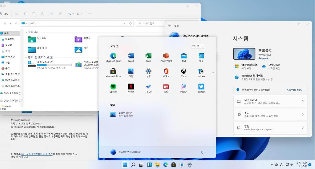Open the Twitter app

pos(201,88)
